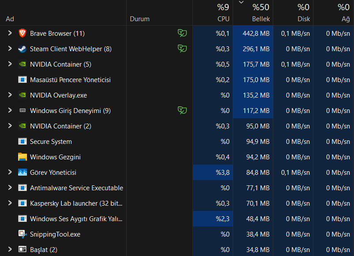Click the %3,8 CPU value
This screenshot has height=256, width=354.
[x=222, y=173]
